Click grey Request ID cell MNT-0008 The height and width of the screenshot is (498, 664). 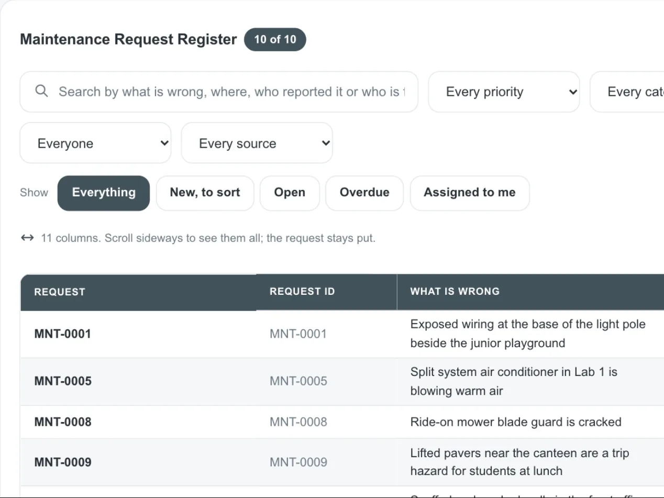click(x=298, y=422)
